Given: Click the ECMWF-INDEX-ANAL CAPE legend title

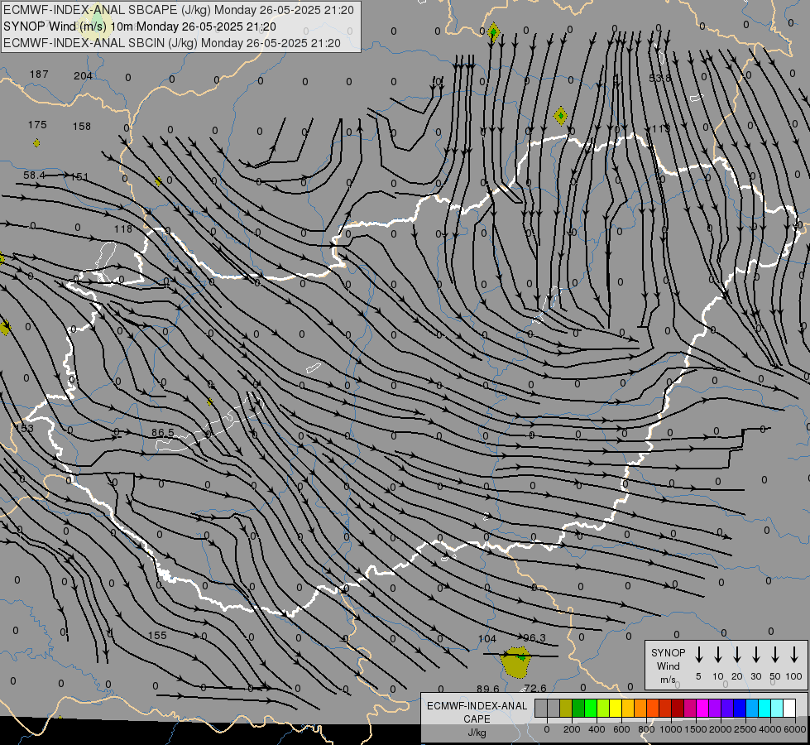Looking at the screenshot, I should click(477, 712).
